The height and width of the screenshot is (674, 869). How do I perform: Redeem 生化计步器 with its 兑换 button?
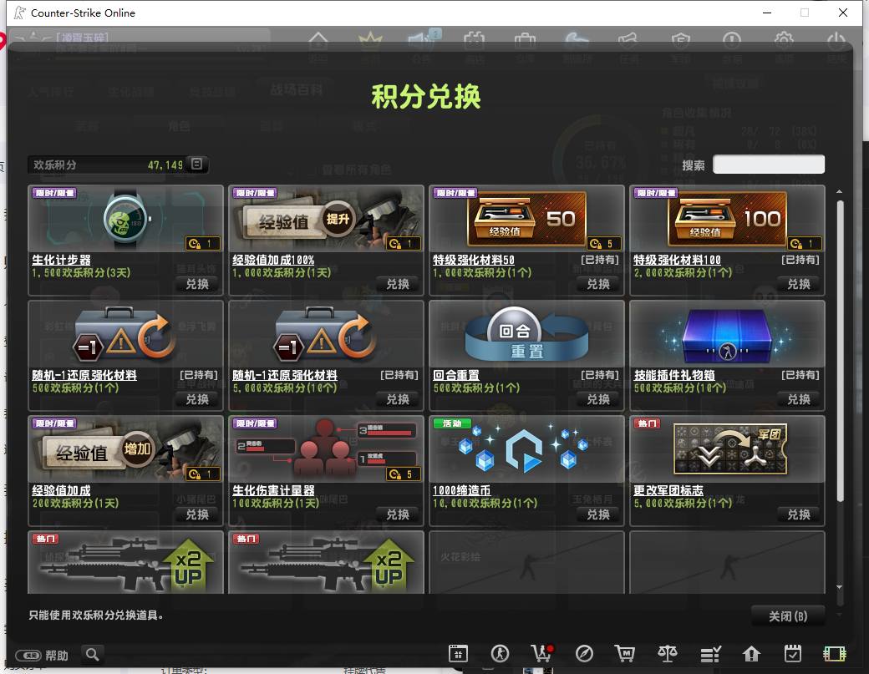click(x=197, y=284)
